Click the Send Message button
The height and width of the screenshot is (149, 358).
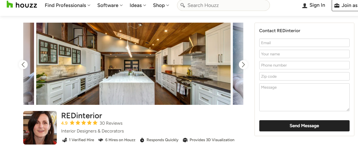[304, 126]
